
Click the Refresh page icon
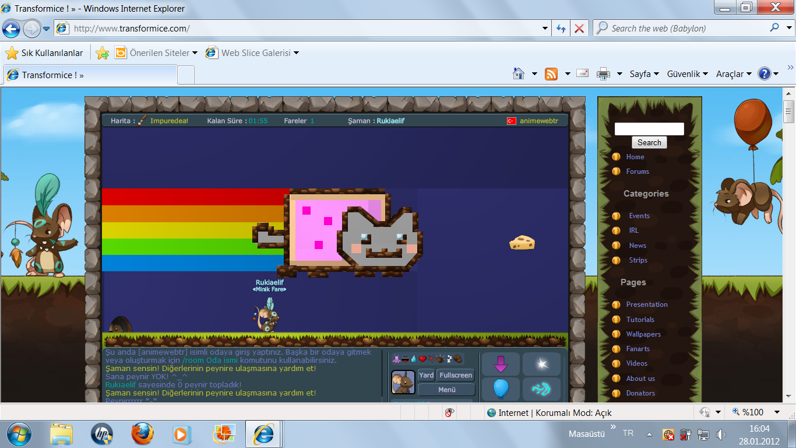tap(561, 28)
